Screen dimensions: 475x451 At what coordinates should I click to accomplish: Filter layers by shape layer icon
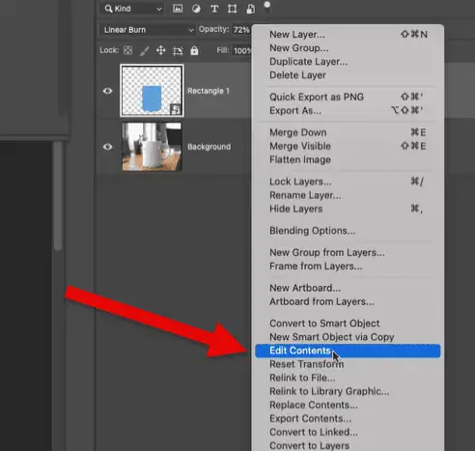[233, 9]
